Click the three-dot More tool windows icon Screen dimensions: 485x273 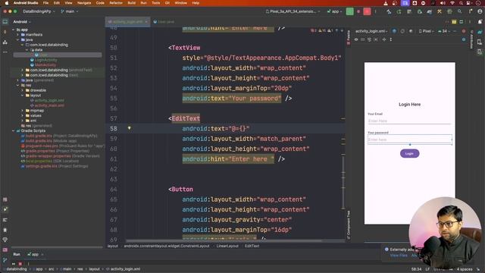pos(5,52)
